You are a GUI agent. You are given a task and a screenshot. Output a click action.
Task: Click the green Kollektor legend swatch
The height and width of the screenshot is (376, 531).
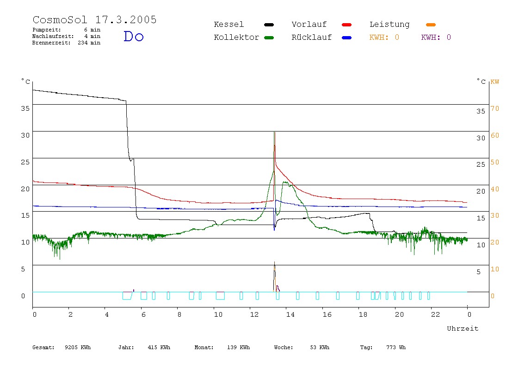pyautogui.click(x=269, y=38)
